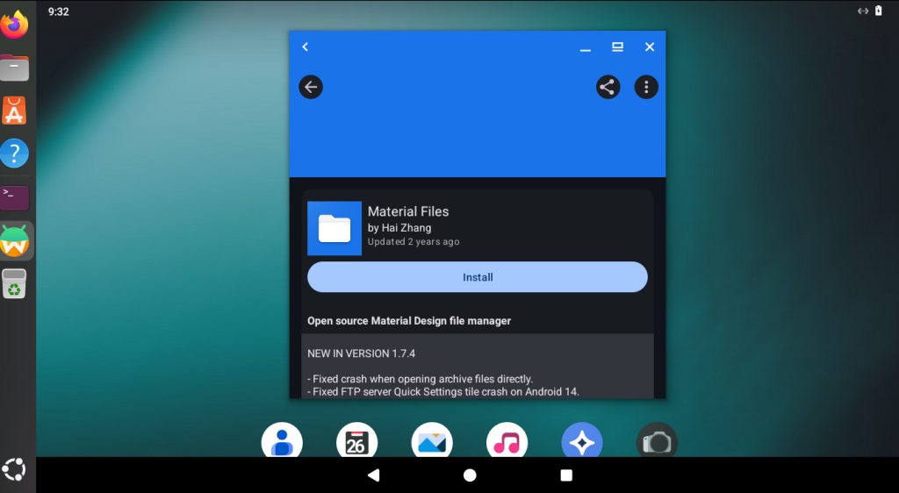Click the Waydroid icon in the dock

click(x=15, y=240)
